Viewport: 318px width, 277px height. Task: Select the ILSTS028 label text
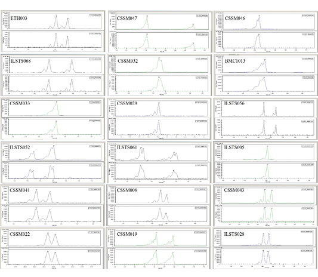tap(234, 234)
